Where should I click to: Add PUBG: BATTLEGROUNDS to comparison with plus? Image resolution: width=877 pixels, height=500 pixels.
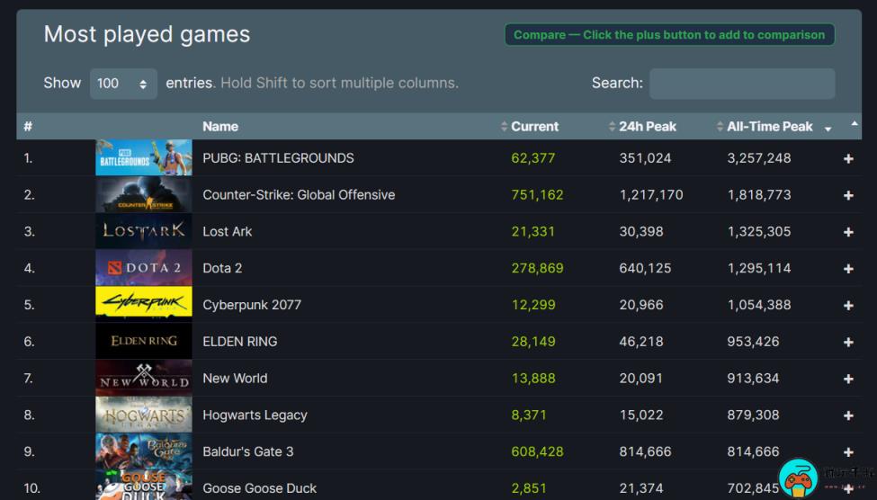click(848, 159)
